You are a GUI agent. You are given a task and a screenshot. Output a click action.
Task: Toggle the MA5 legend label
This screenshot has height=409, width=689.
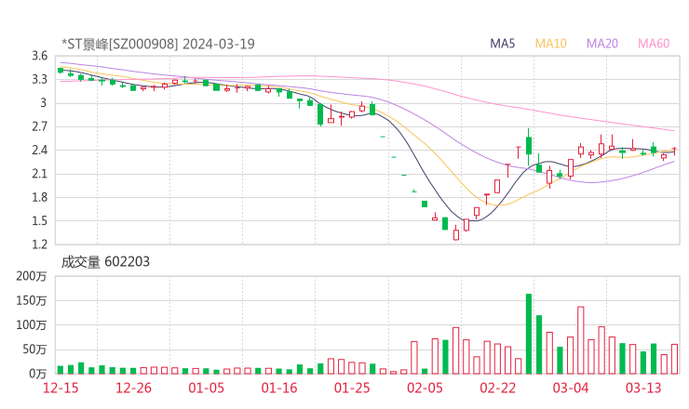(x=502, y=44)
